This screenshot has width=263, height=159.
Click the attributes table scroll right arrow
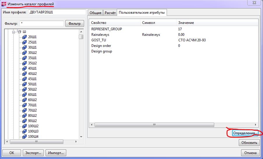pos(256,125)
